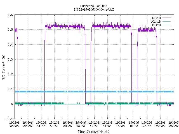Click the x-axis tick '190206 02:00'

(x=27, y=125)
